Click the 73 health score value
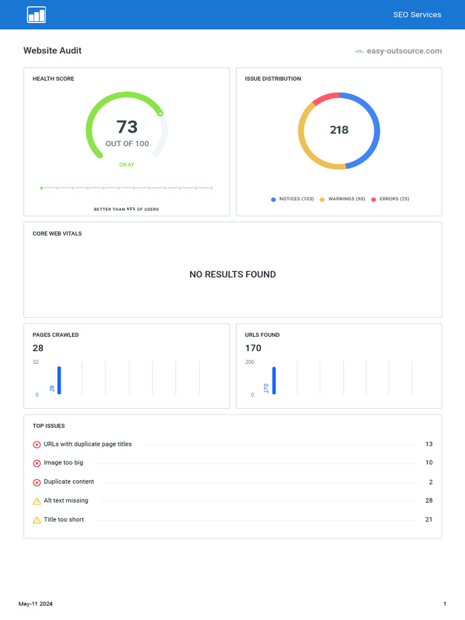 pyautogui.click(x=127, y=127)
